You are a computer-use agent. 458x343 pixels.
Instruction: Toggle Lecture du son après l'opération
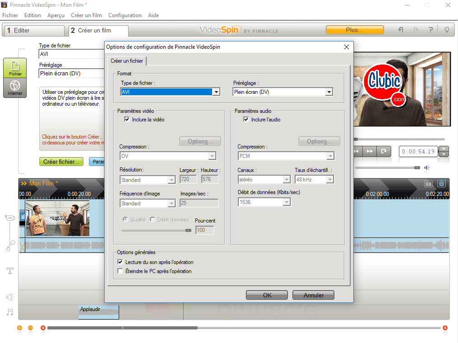click(120, 262)
